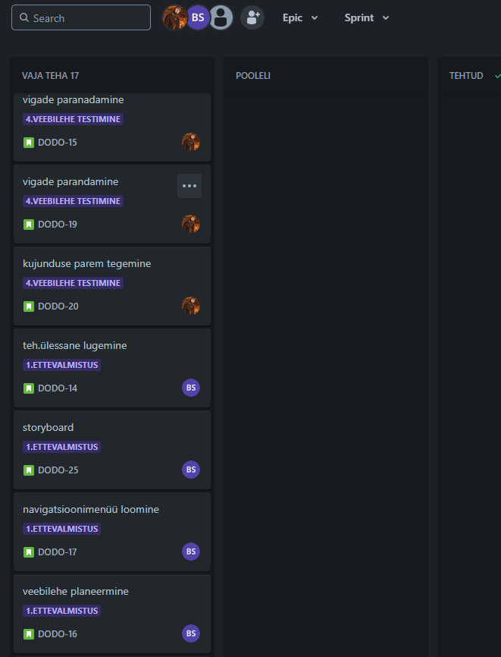
Task: Click the 1.ETTEVALMISTUS epic label on storyboard card
Action: (x=61, y=447)
